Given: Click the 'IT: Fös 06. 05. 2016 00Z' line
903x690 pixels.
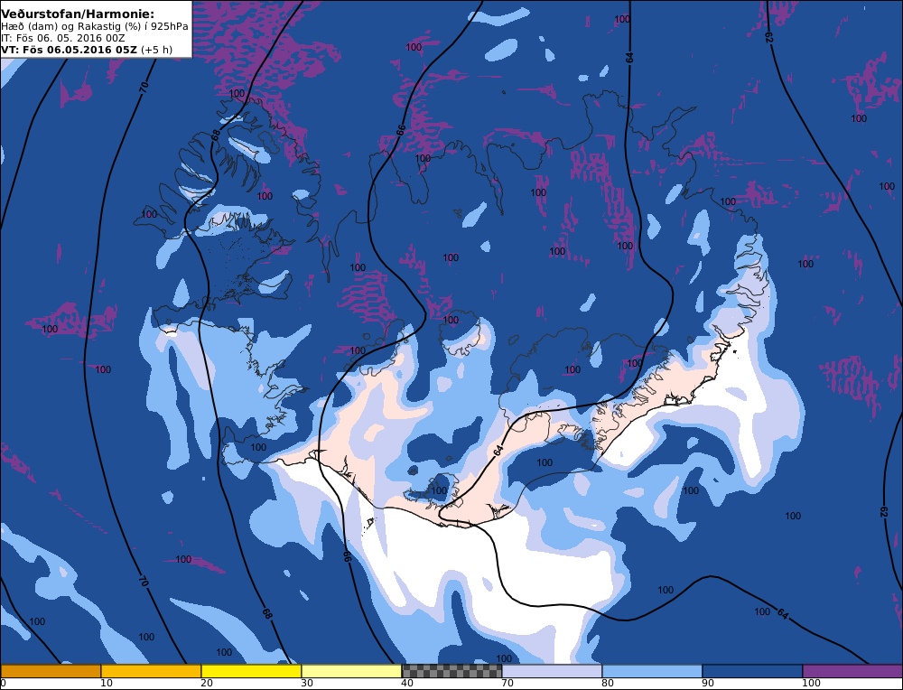Looking at the screenshot, I should 63,38.
